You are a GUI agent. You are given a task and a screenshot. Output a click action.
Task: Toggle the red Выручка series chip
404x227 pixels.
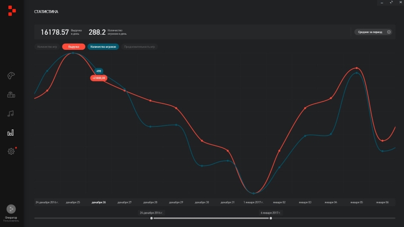[x=74, y=47]
